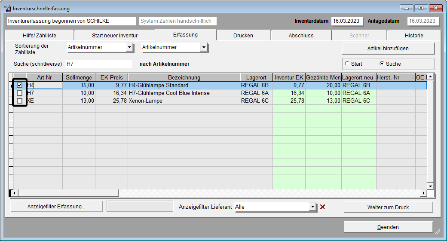Click Weiter zum Druck button

click(x=388, y=207)
